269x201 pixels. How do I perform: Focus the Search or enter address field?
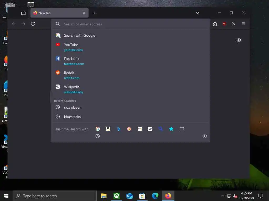[x=130, y=24]
